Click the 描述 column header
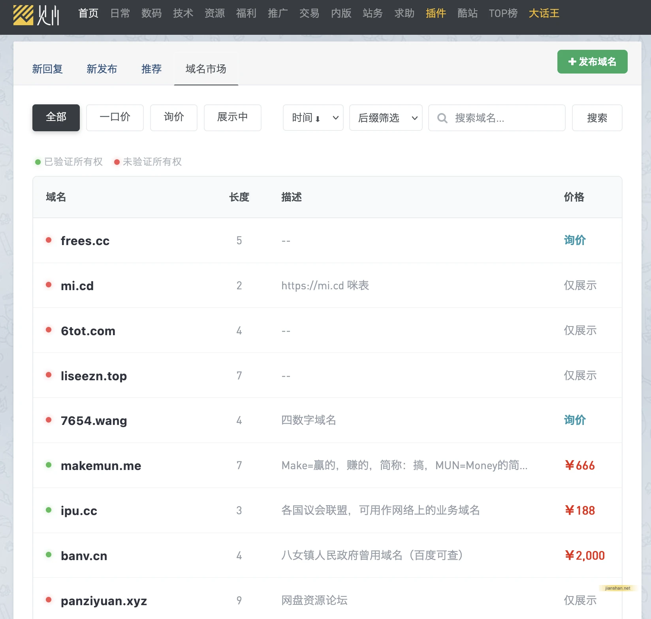 292,197
